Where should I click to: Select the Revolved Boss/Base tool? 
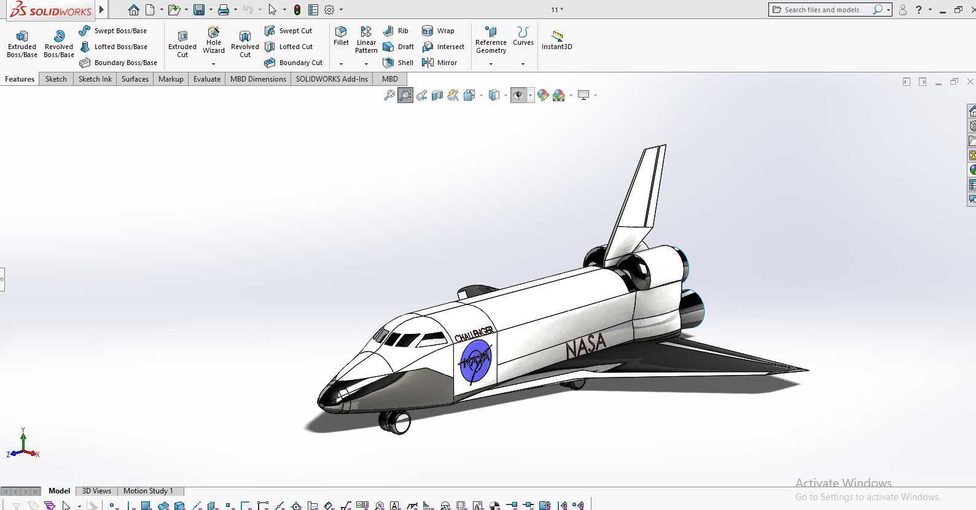click(59, 44)
